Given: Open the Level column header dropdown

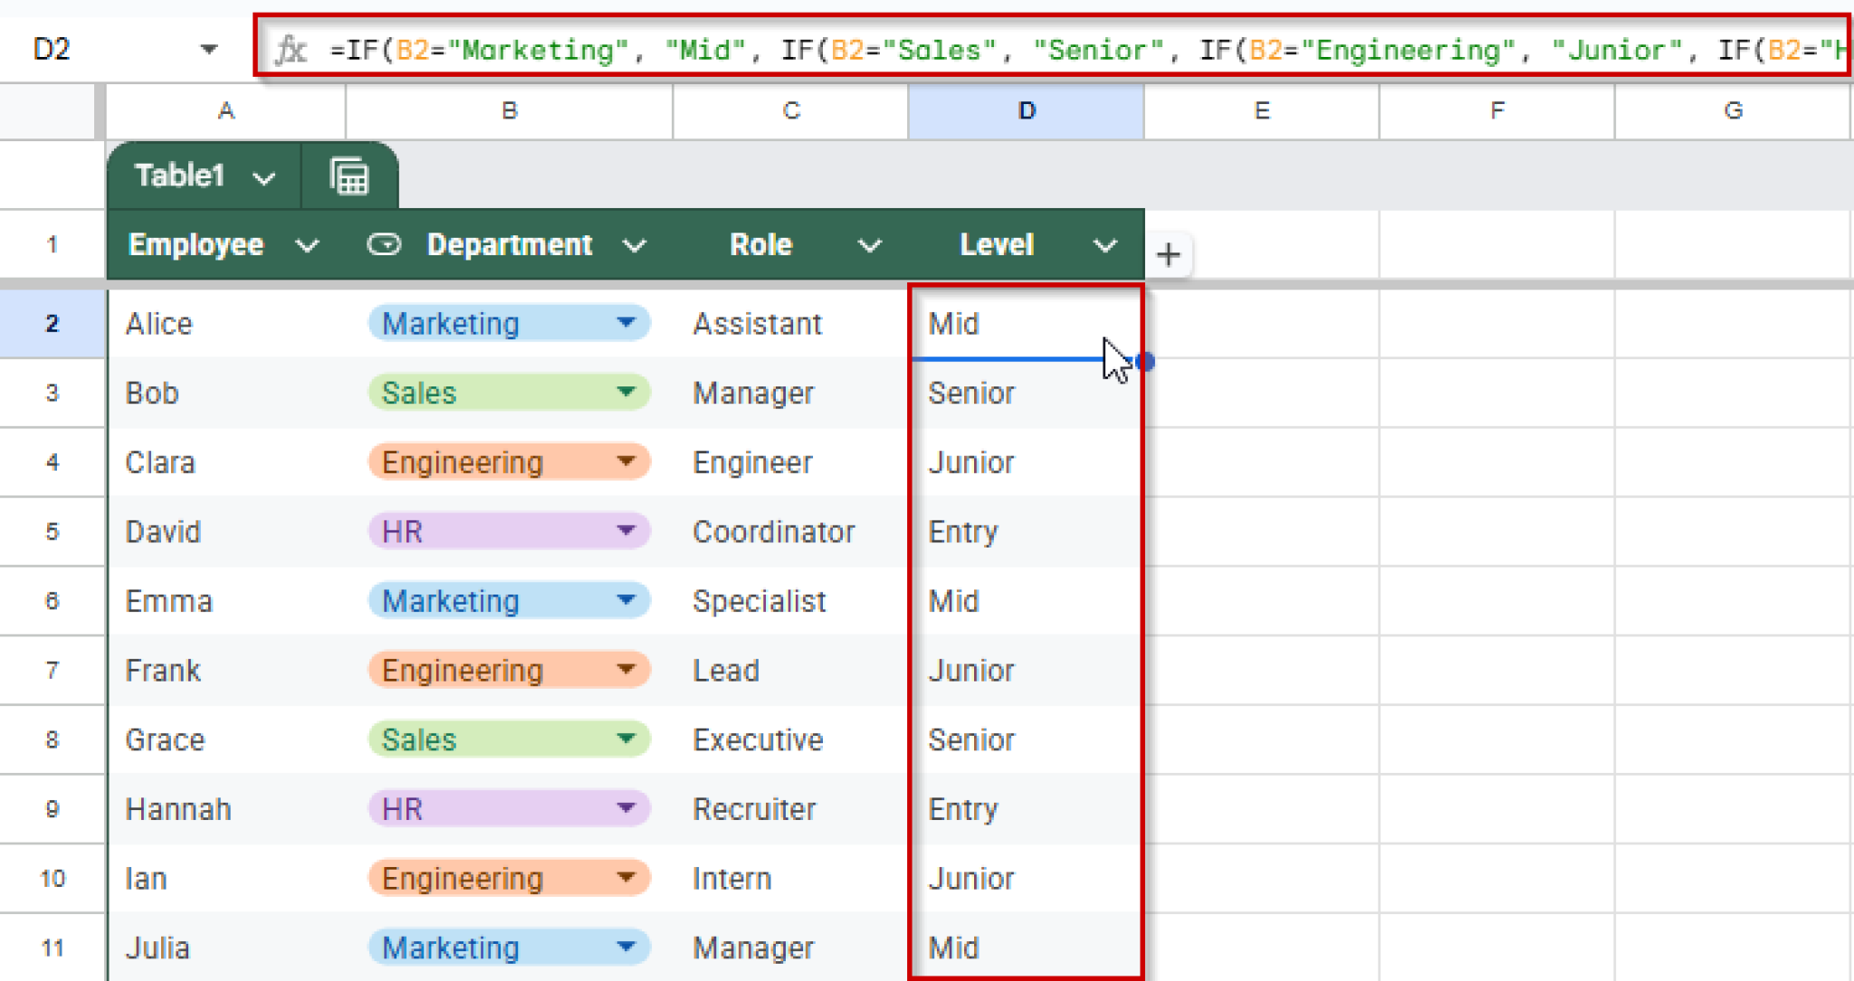Looking at the screenshot, I should click(x=1105, y=244).
